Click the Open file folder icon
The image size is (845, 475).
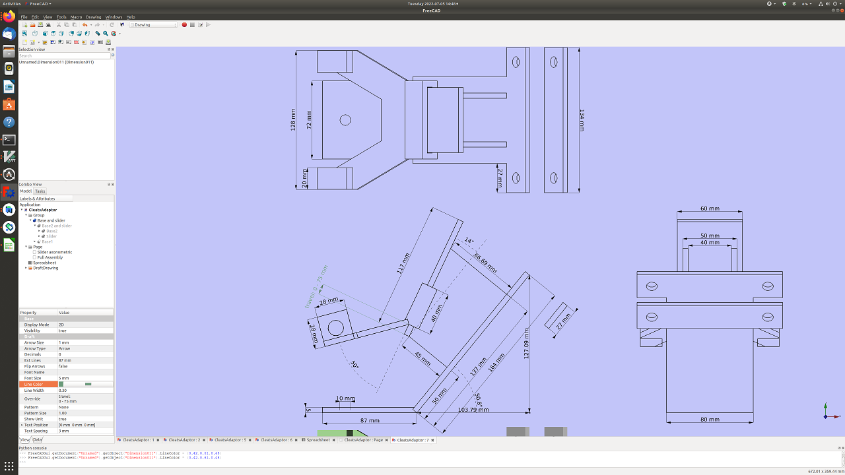(32, 25)
